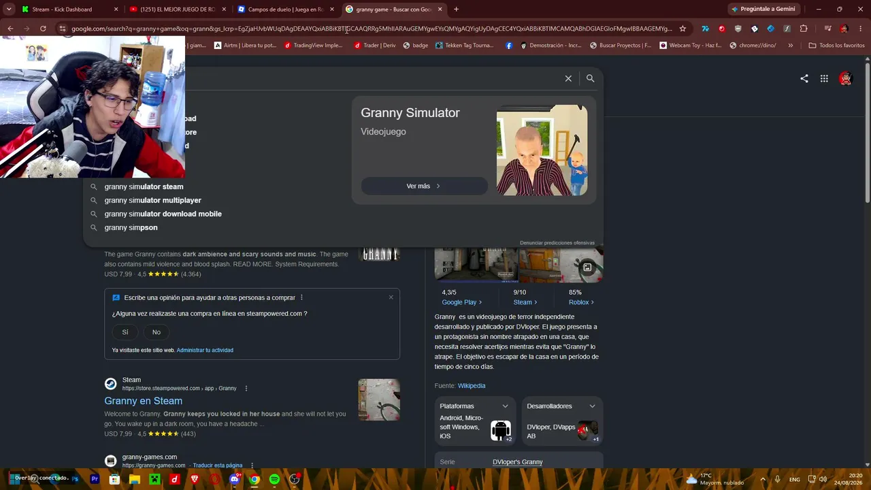This screenshot has width=871, height=490.
Task: Open the Chrome extensions puzzle icon
Action: [x=804, y=29]
